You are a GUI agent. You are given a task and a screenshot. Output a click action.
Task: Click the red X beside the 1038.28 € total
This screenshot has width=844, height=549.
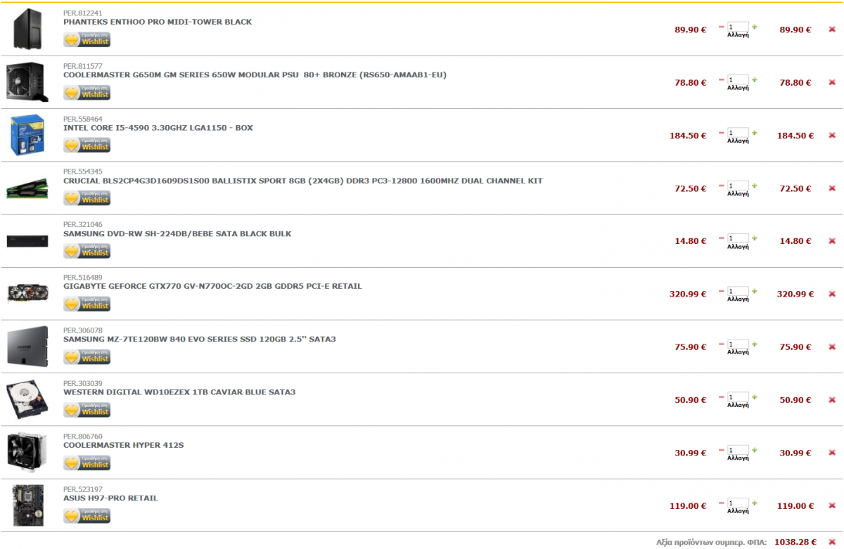(x=832, y=542)
